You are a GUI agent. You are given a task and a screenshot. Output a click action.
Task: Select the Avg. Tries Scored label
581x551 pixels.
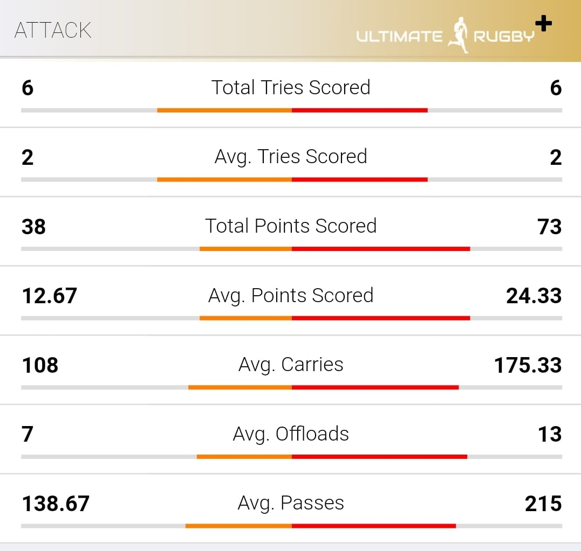tap(291, 157)
